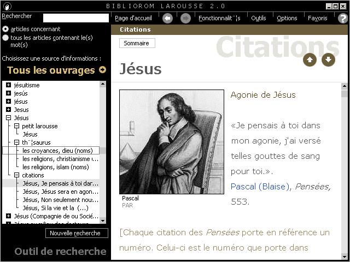Click the Nouvelle recherche button
The width and height of the screenshot is (350, 262).
77,233
